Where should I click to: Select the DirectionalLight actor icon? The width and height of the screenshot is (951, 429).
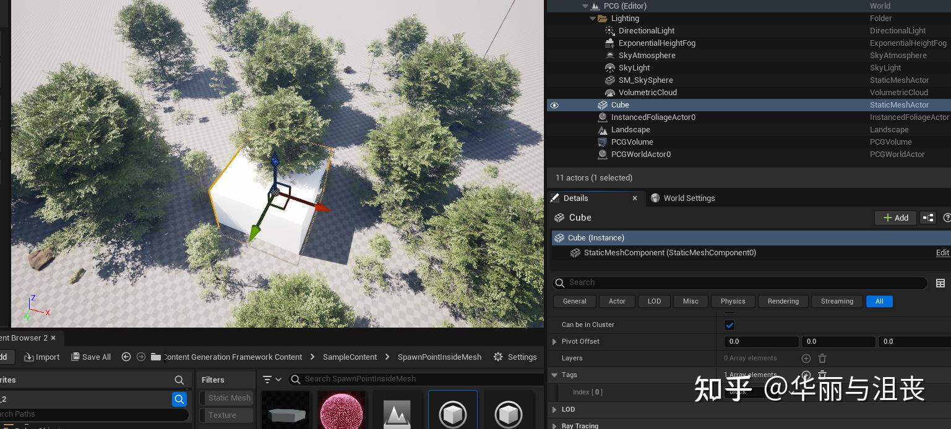click(609, 30)
